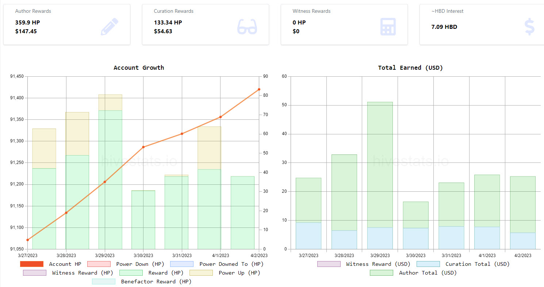Click the 4/1/2023 power up bar segment
This screenshot has width=544, height=287.
[x=209, y=148]
